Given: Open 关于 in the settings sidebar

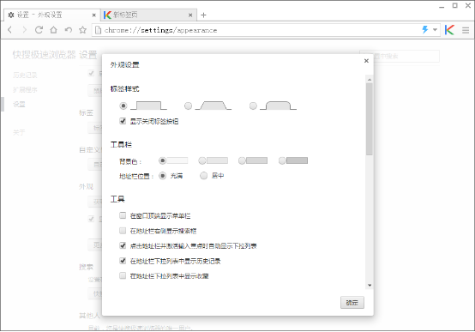Looking at the screenshot, I should tap(19, 132).
